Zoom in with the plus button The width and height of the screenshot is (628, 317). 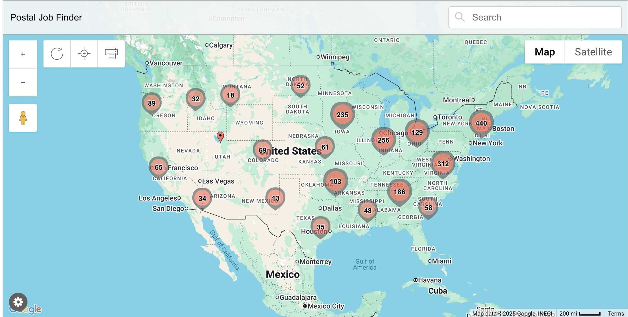click(23, 54)
